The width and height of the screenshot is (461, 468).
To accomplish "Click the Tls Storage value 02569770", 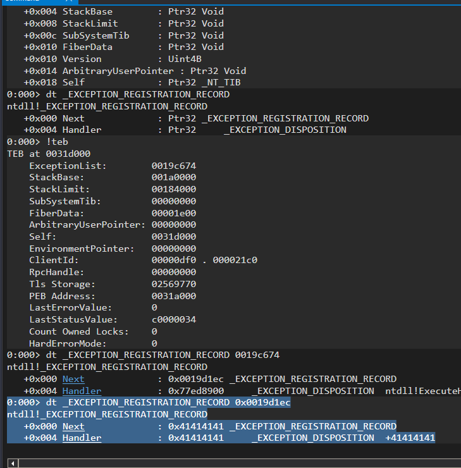I will 173,285.
